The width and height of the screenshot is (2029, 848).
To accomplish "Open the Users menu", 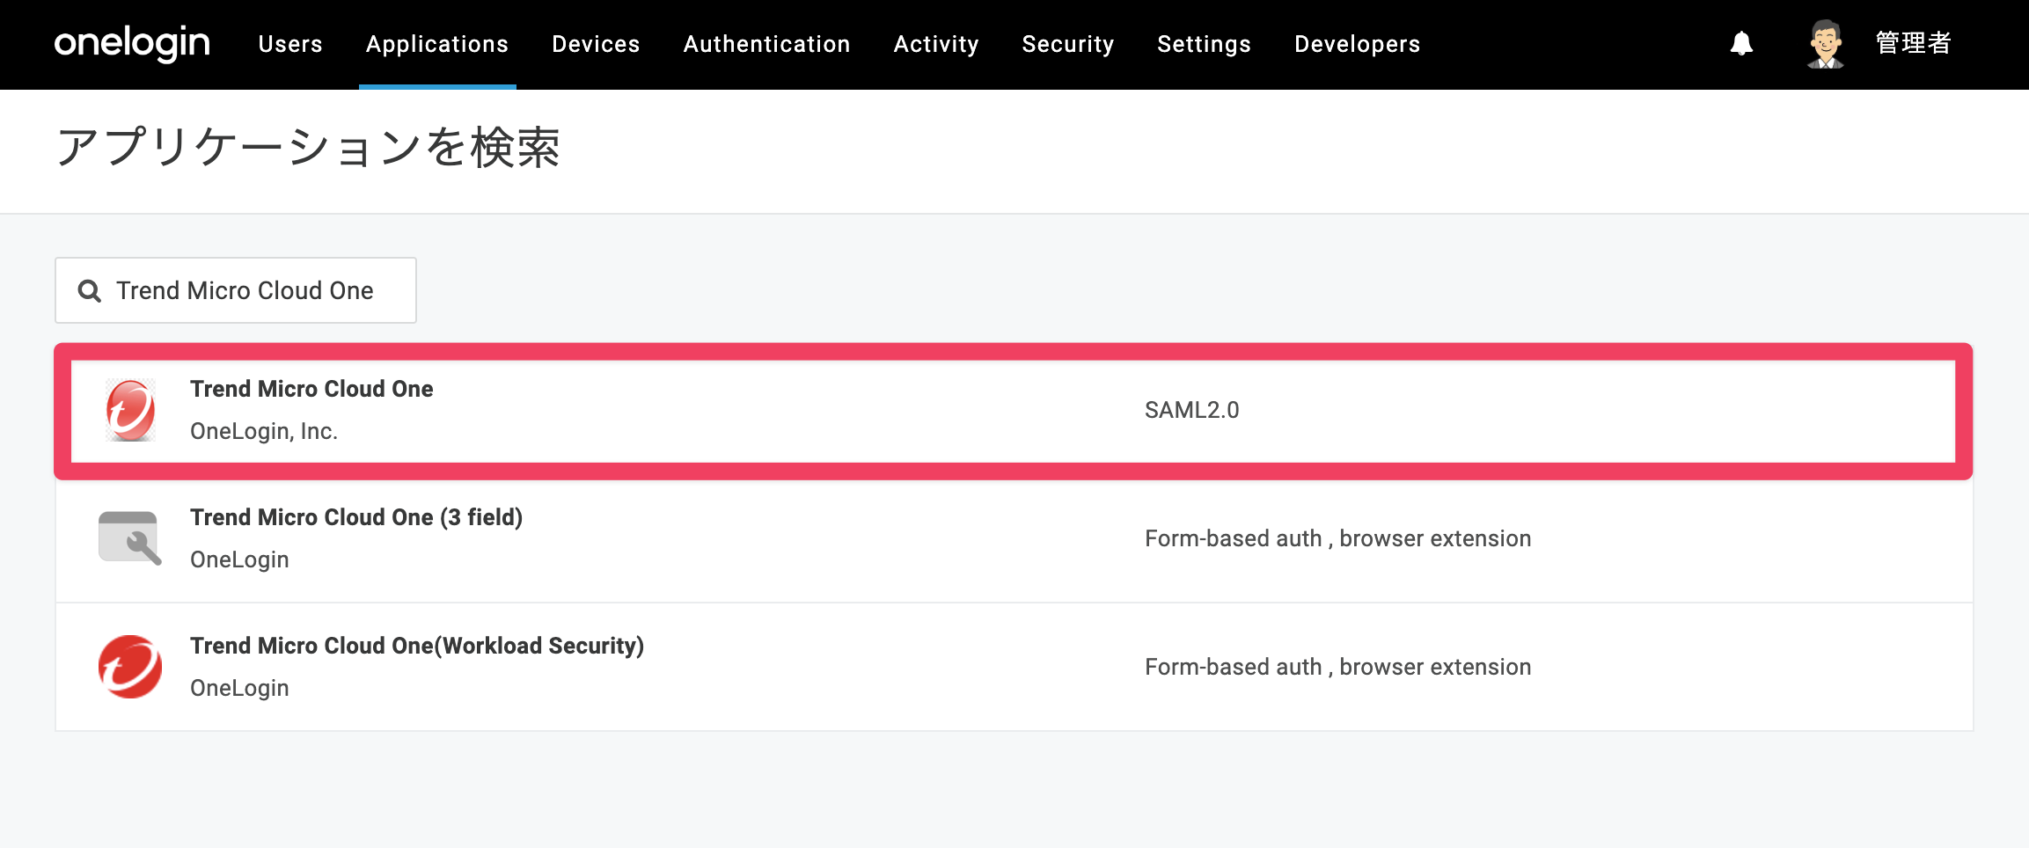I will point(290,44).
